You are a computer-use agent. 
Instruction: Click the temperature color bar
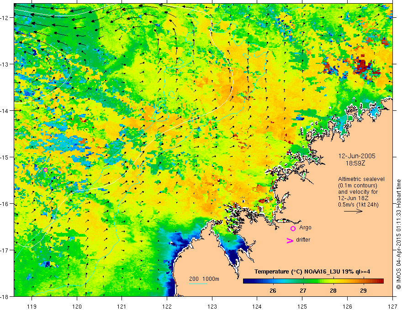pyautogui.click(x=313, y=281)
